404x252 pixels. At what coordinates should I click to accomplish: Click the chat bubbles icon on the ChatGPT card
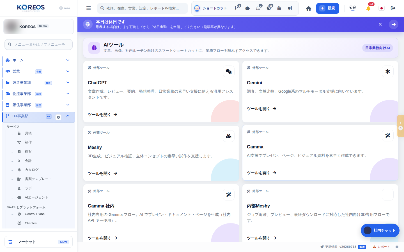tap(229, 71)
